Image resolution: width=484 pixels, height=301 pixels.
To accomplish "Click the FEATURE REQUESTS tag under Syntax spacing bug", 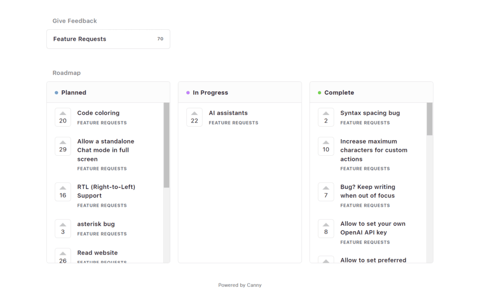I will [x=364, y=123].
